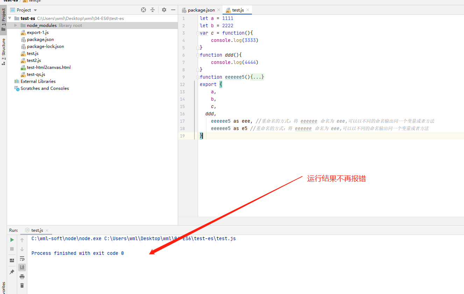Close the test.js Run tab
The image size is (464, 294).
coord(47,230)
